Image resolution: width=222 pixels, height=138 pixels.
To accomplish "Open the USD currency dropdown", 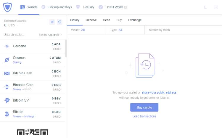I will [x=13, y=25].
